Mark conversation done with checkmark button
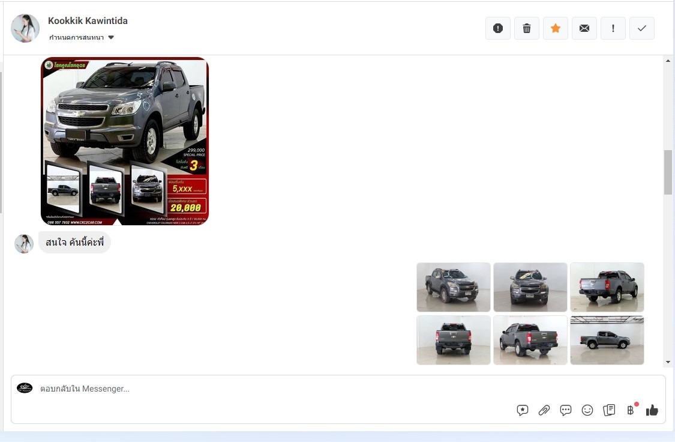The image size is (675, 442). [642, 28]
